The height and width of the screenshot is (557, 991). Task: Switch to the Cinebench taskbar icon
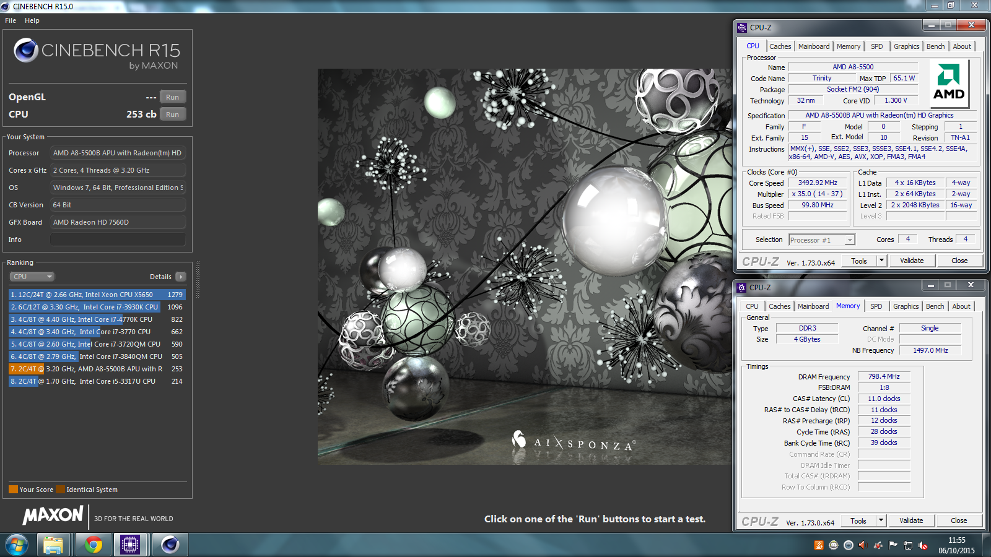coord(170,545)
